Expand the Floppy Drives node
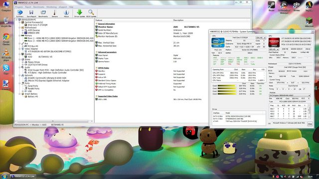319x179 pixels. coord(23,62)
